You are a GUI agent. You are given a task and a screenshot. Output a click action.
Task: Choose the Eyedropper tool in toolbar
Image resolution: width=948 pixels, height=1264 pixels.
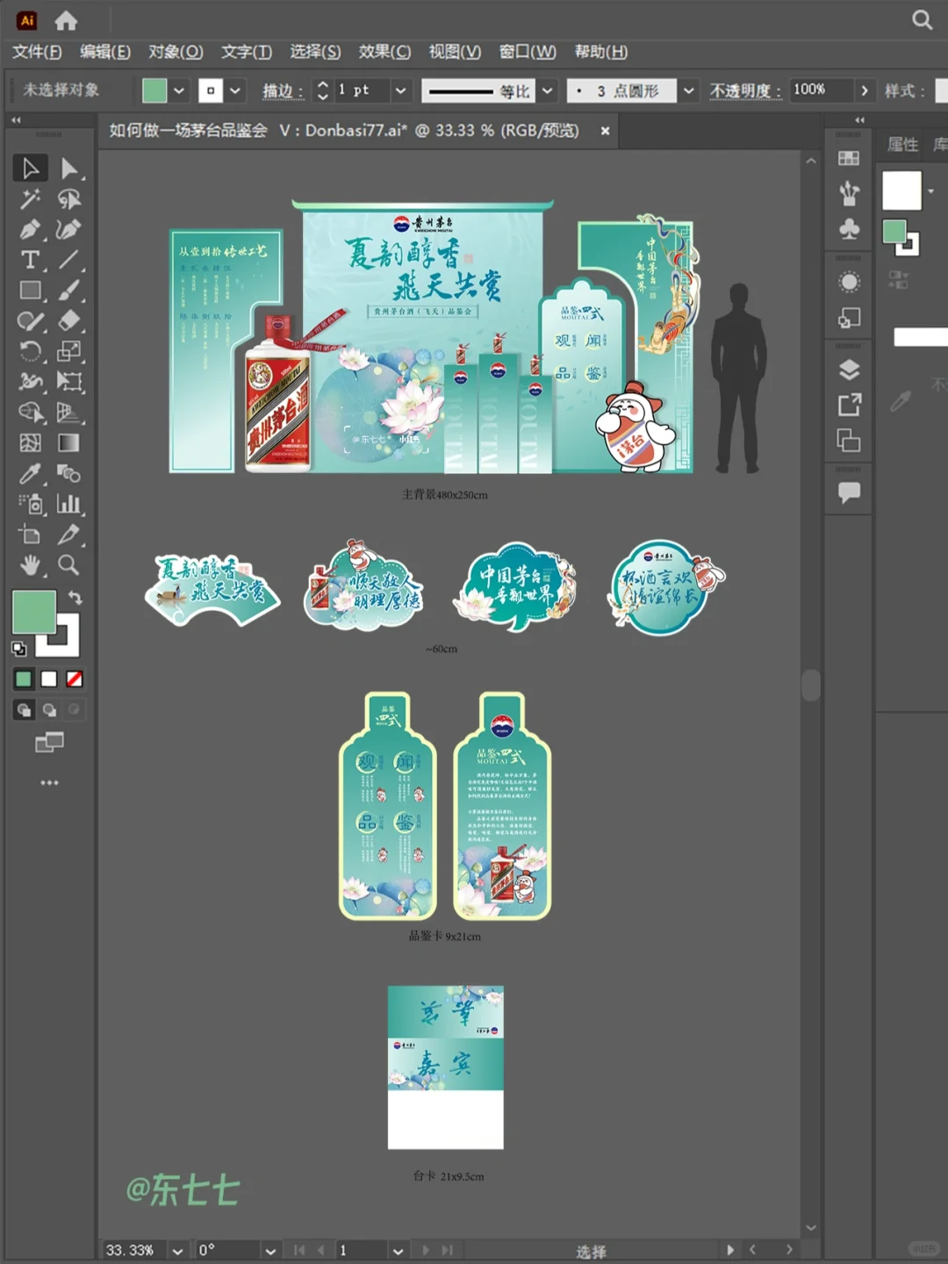tap(30, 474)
